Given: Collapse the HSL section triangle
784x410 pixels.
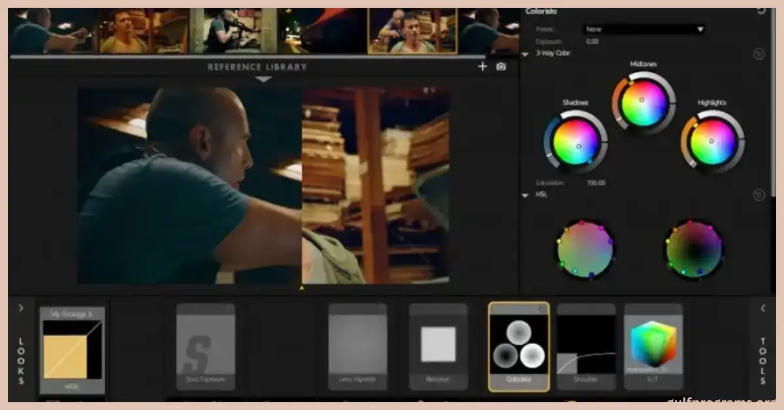Looking at the screenshot, I should [x=525, y=195].
